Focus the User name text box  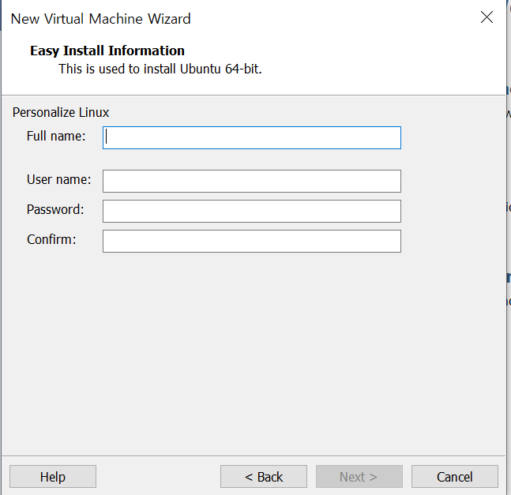pyautogui.click(x=252, y=181)
